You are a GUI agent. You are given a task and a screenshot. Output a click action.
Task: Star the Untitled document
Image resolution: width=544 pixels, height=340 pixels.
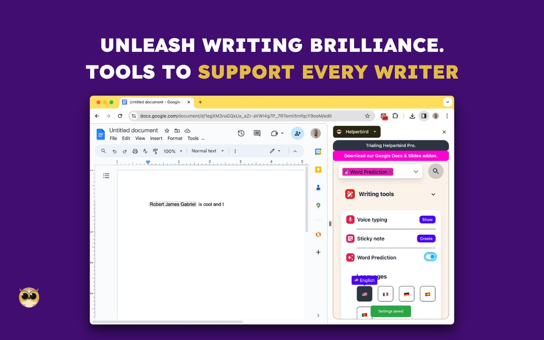(167, 131)
